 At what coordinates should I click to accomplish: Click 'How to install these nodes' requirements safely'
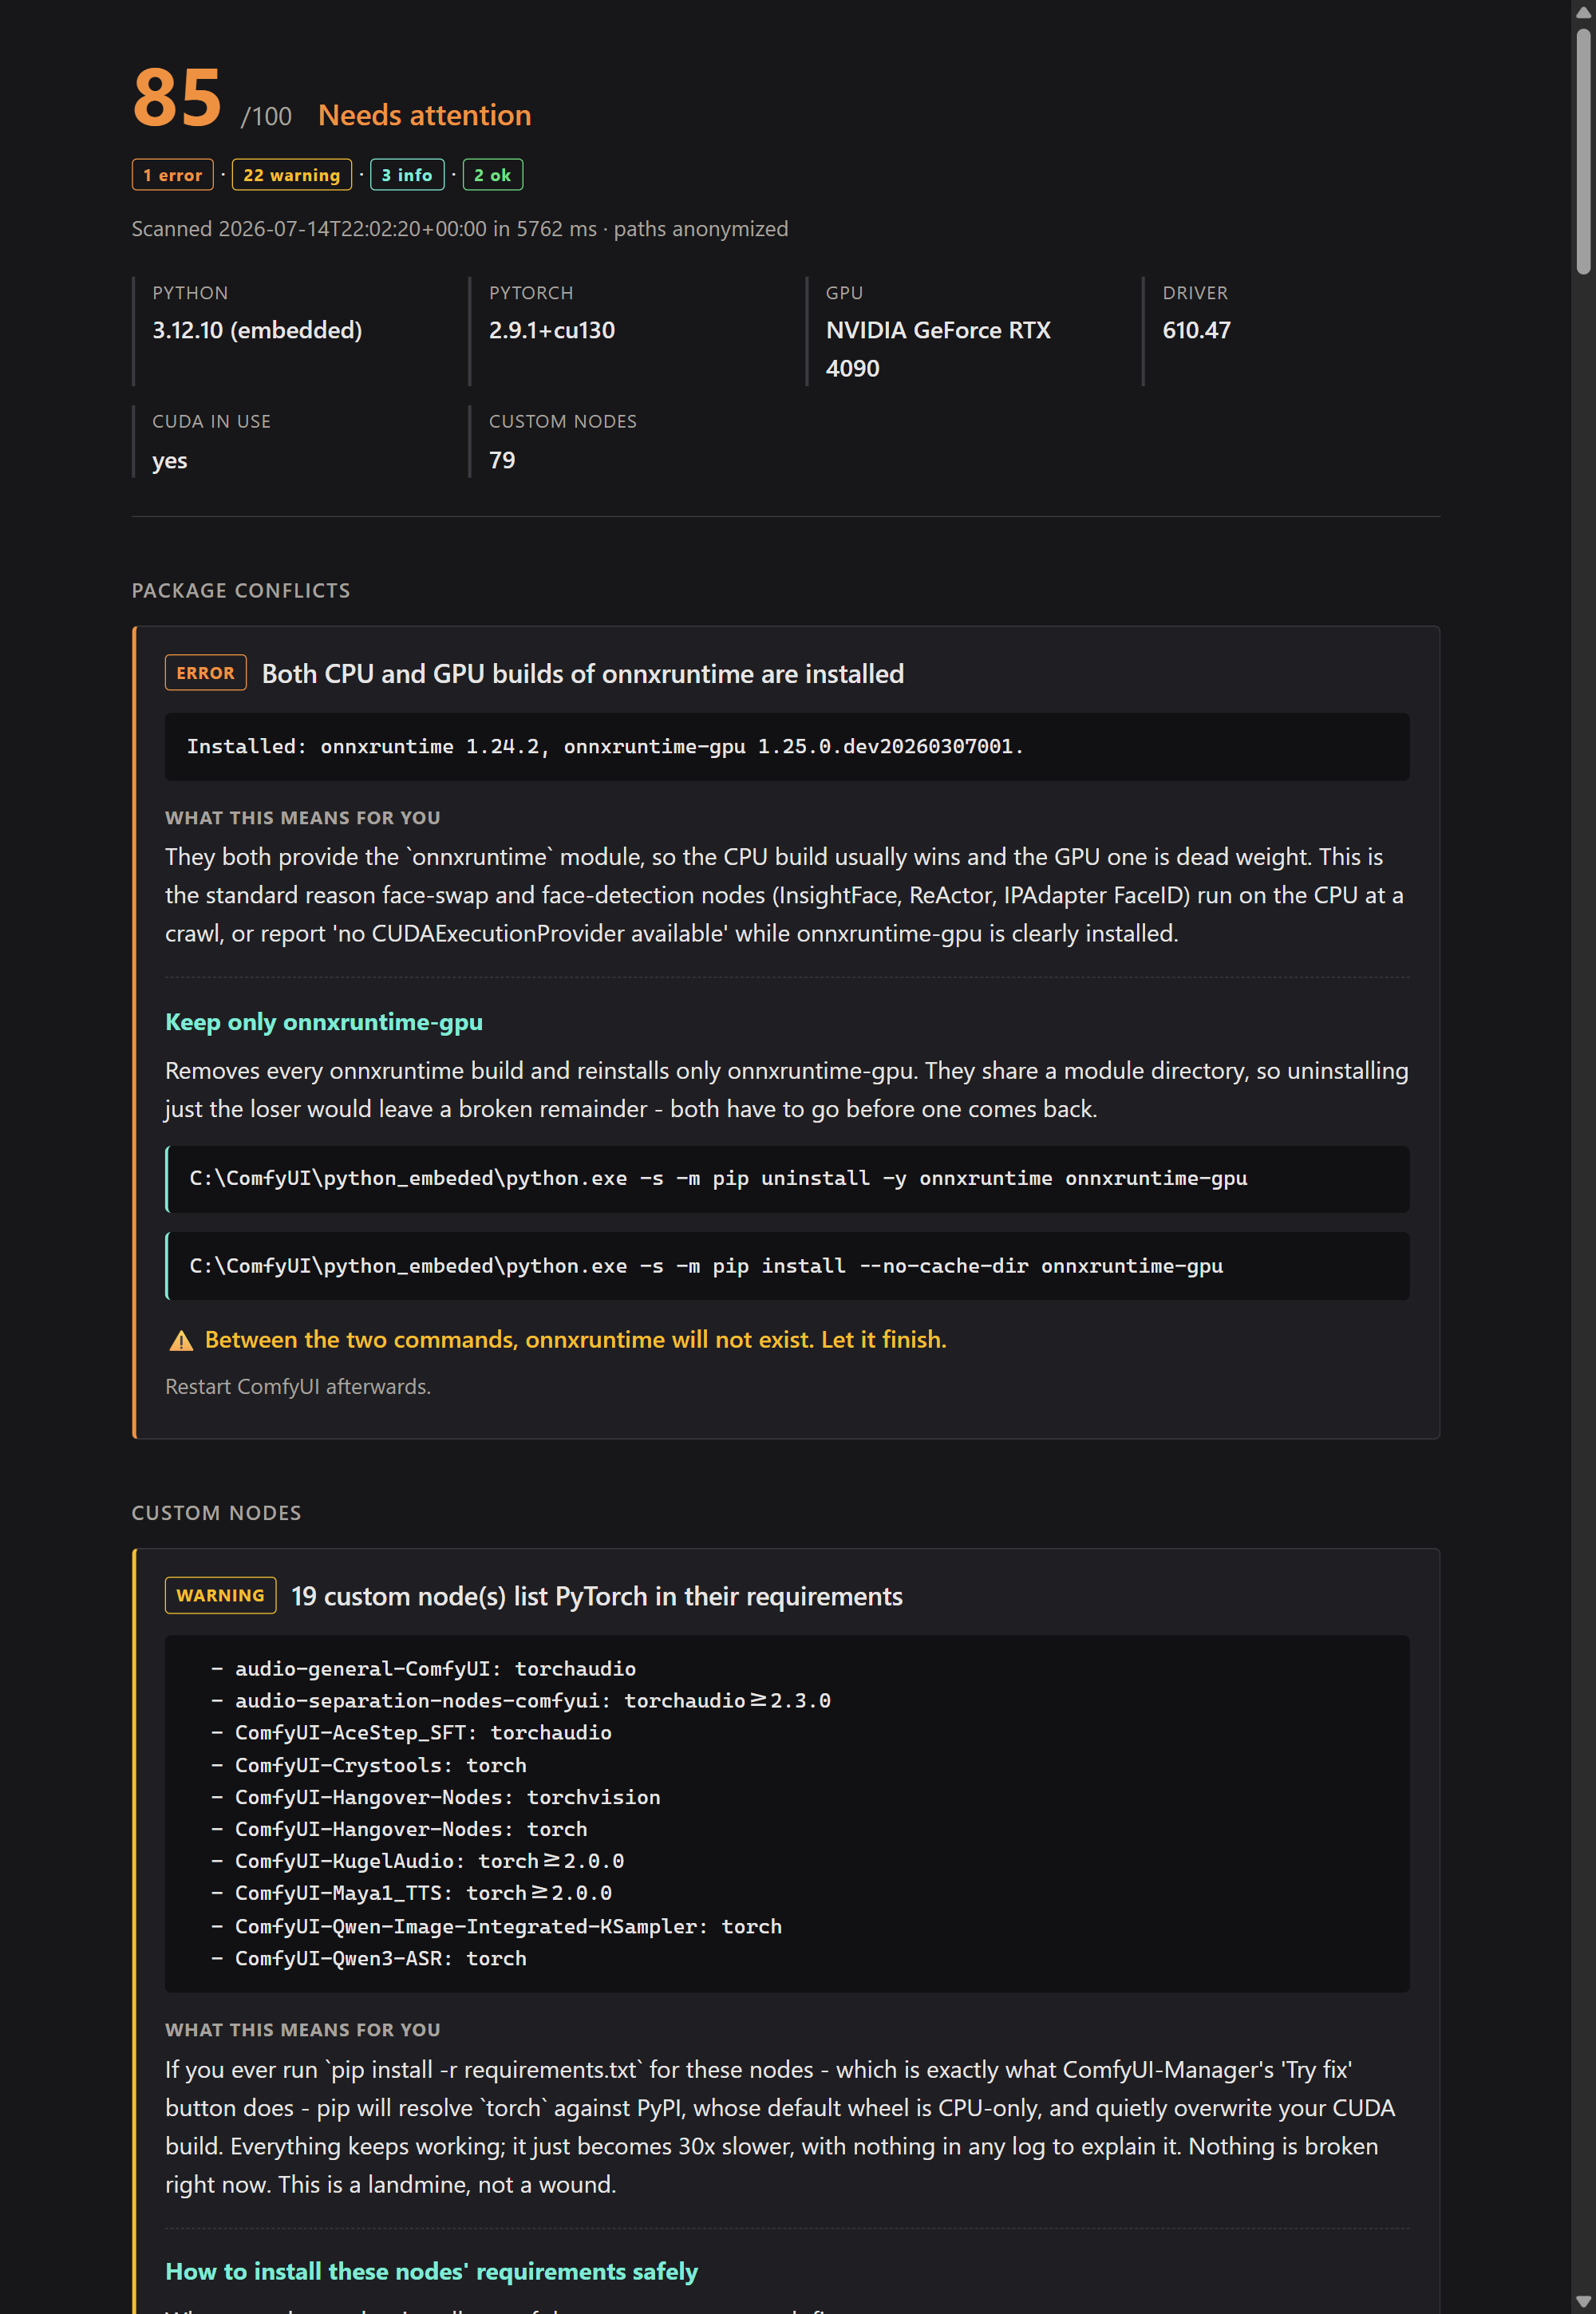432,2271
